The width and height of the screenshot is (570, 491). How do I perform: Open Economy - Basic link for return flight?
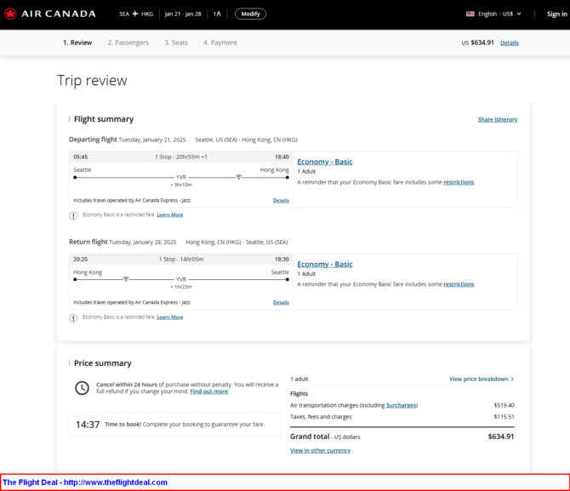coord(325,264)
